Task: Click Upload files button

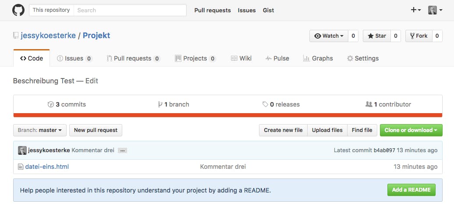Action: click(327, 130)
